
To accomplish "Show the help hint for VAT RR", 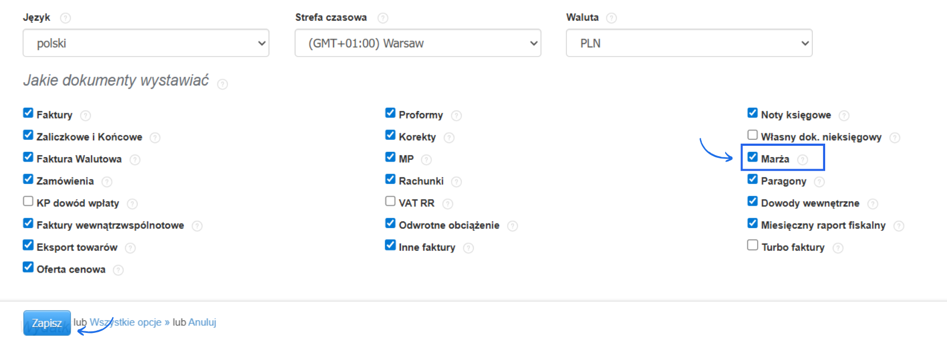I will point(448,203).
